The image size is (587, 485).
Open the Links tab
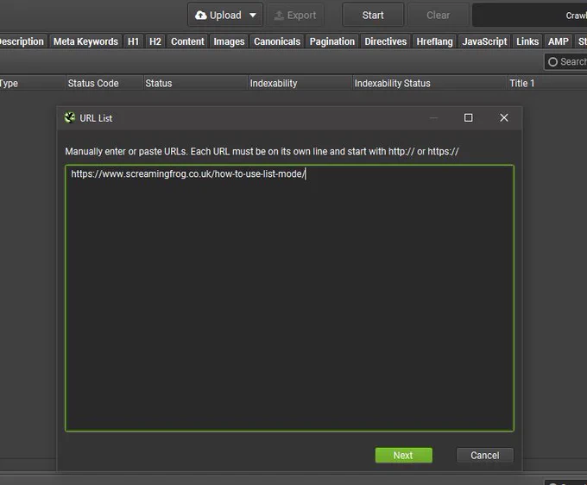click(527, 41)
